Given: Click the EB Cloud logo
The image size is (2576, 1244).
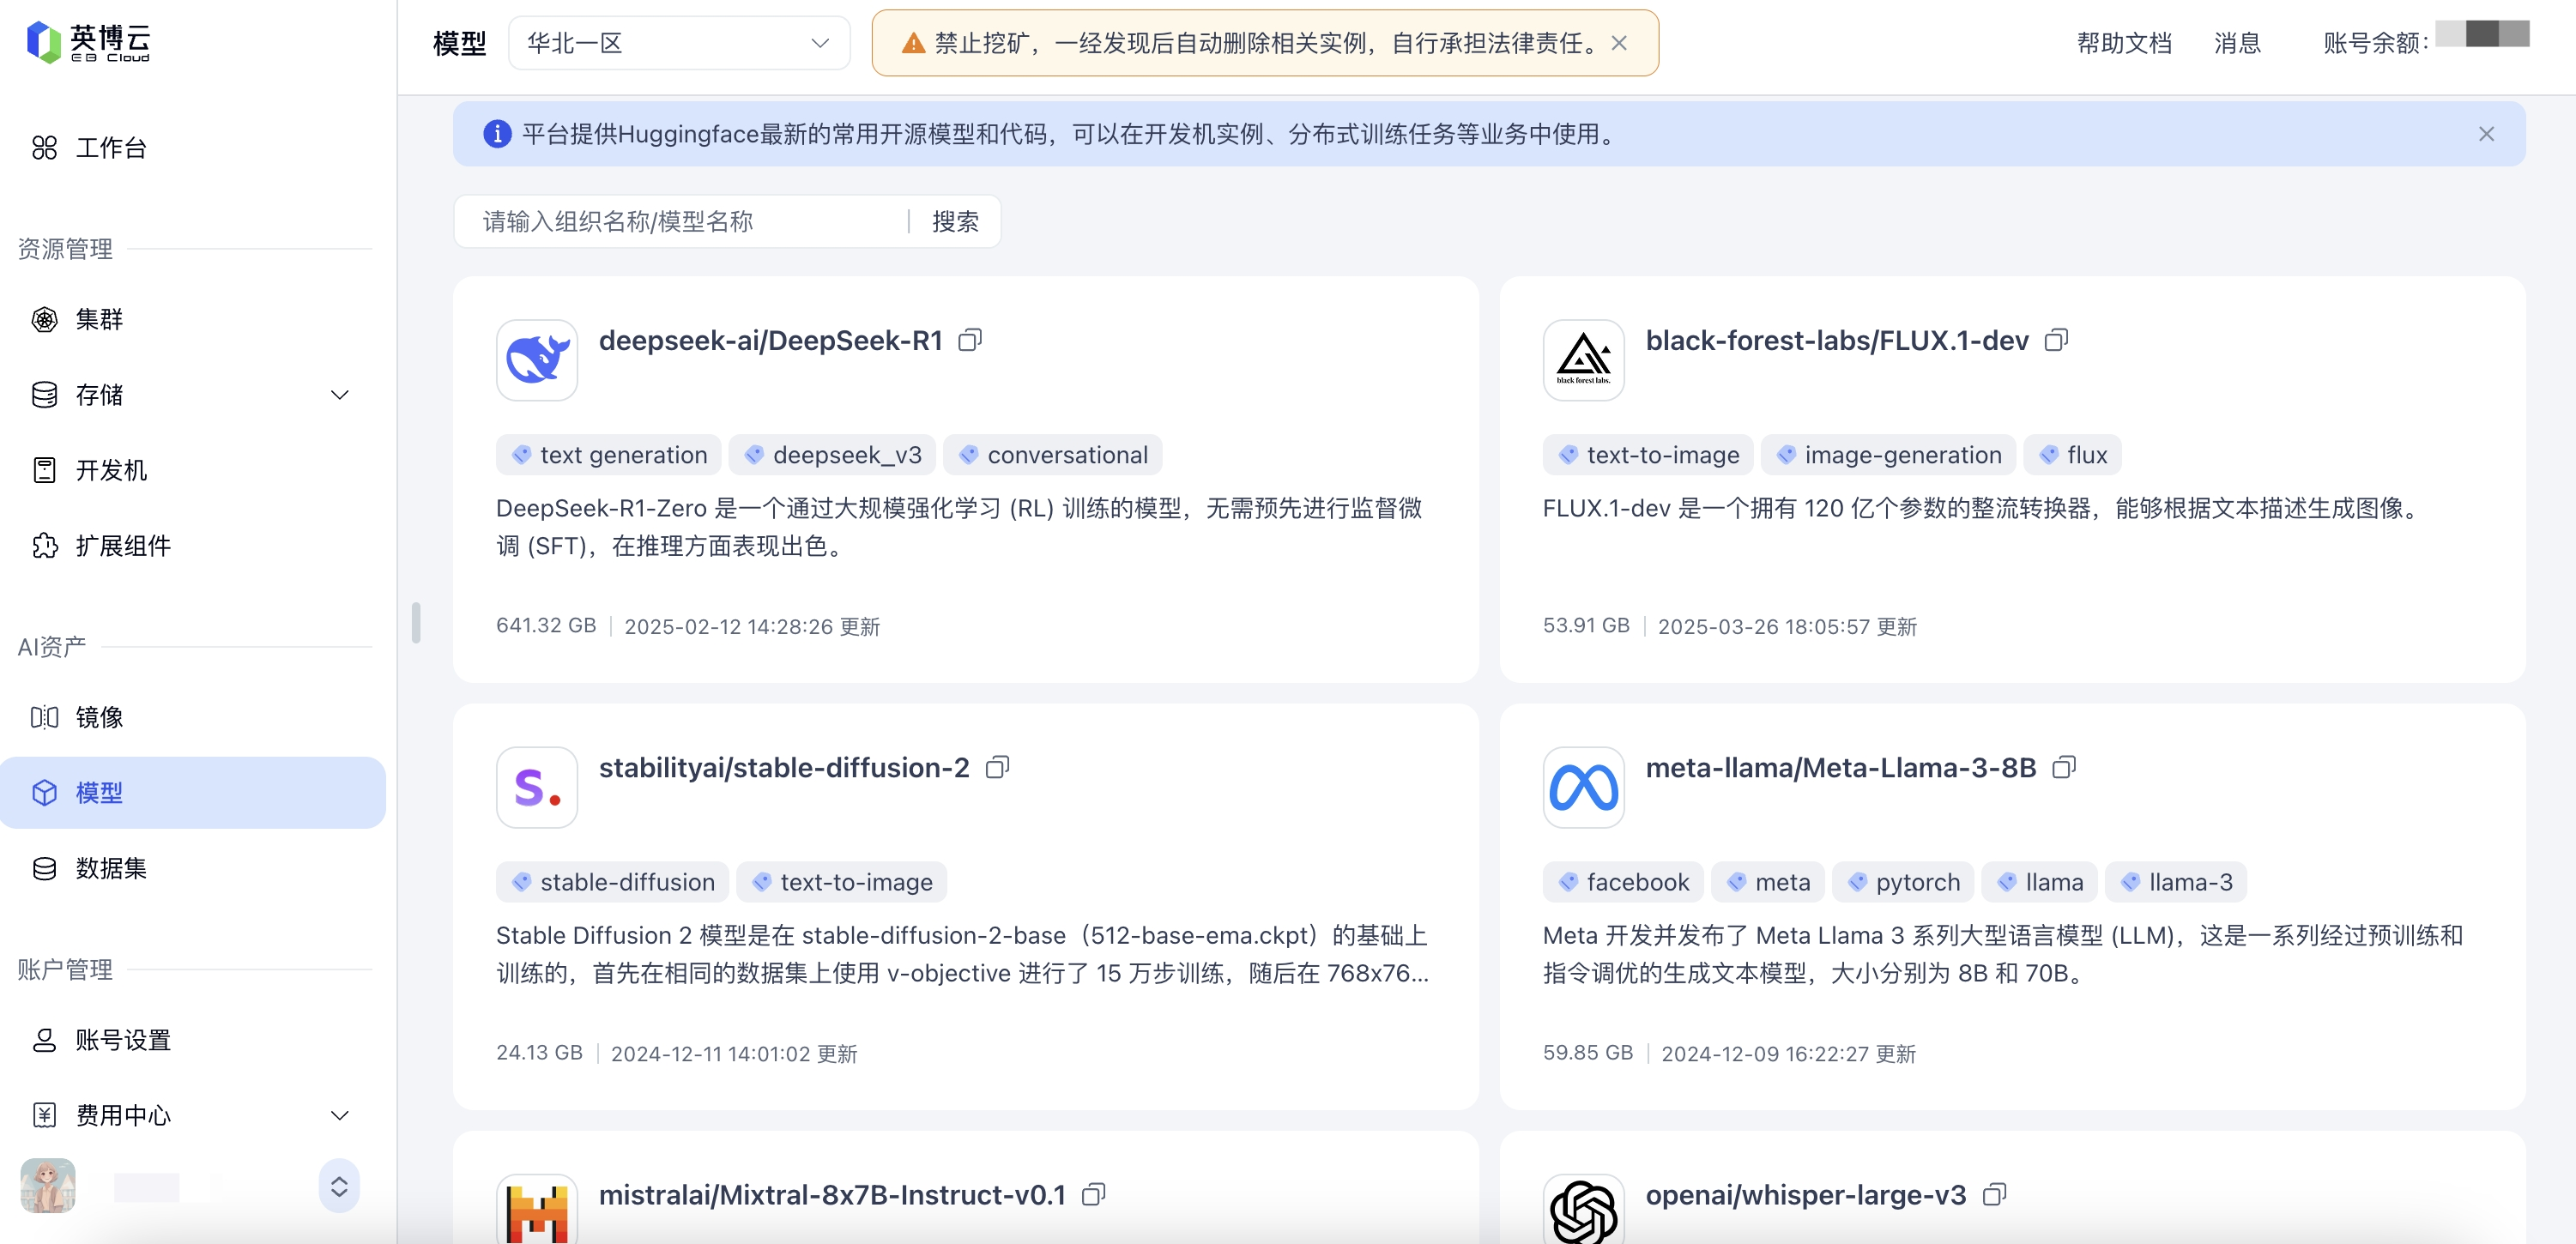Looking at the screenshot, I should [88, 42].
